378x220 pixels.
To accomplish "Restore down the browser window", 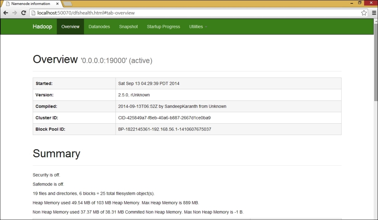I will pos(360,3).
